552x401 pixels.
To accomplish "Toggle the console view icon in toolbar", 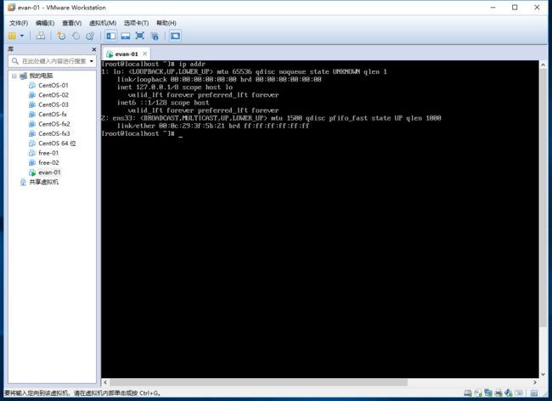I will pos(175,36).
